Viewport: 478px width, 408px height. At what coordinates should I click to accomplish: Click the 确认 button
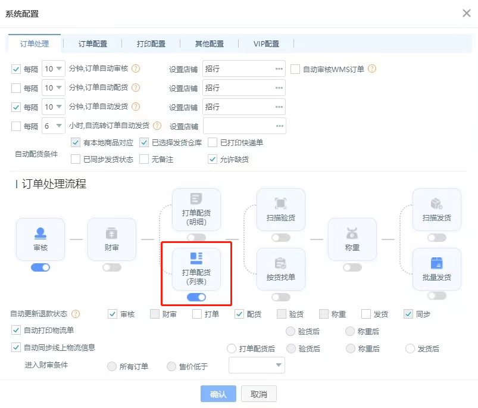point(218,394)
